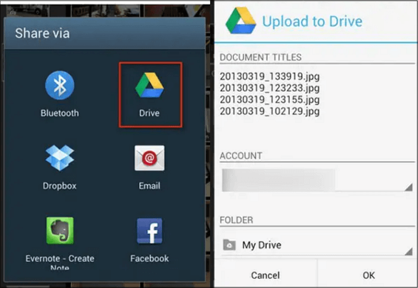The image size is (418, 288).
Task: Tap the Bluetooth share icon
Action: click(x=60, y=86)
